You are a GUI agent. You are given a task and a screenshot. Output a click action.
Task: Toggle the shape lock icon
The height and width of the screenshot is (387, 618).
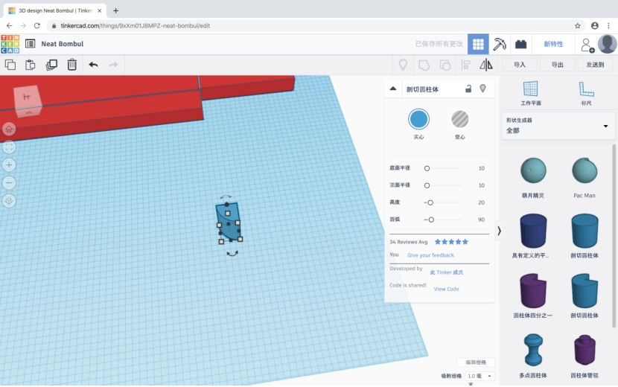(x=468, y=89)
